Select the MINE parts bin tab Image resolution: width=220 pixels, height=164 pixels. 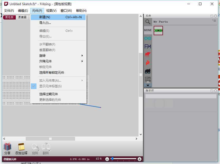coord(148,30)
